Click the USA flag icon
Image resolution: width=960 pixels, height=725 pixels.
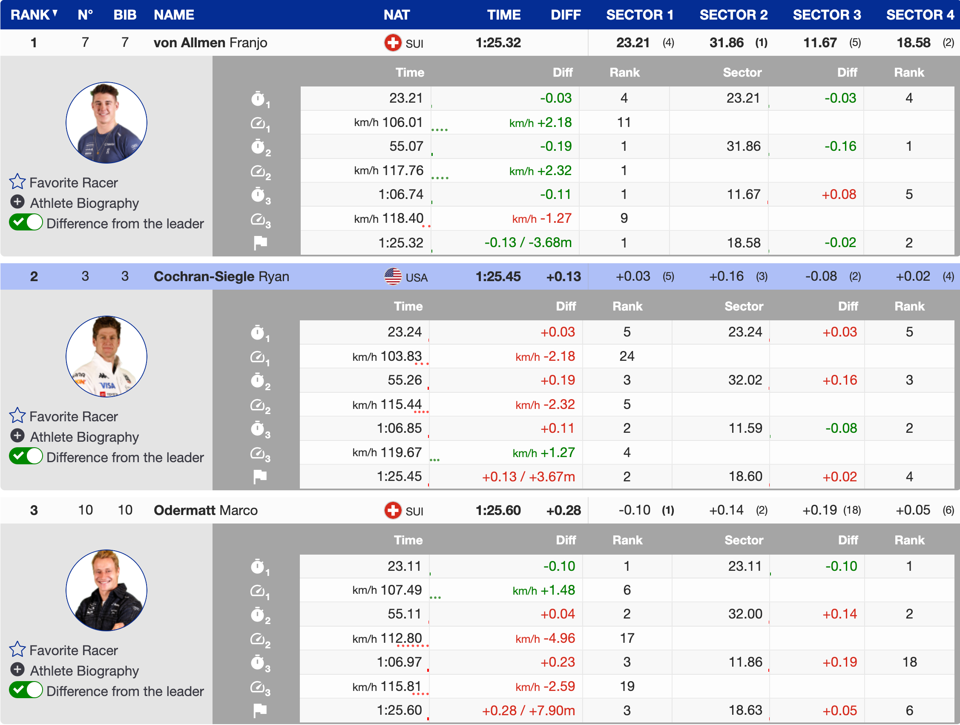[x=393, y=277]
